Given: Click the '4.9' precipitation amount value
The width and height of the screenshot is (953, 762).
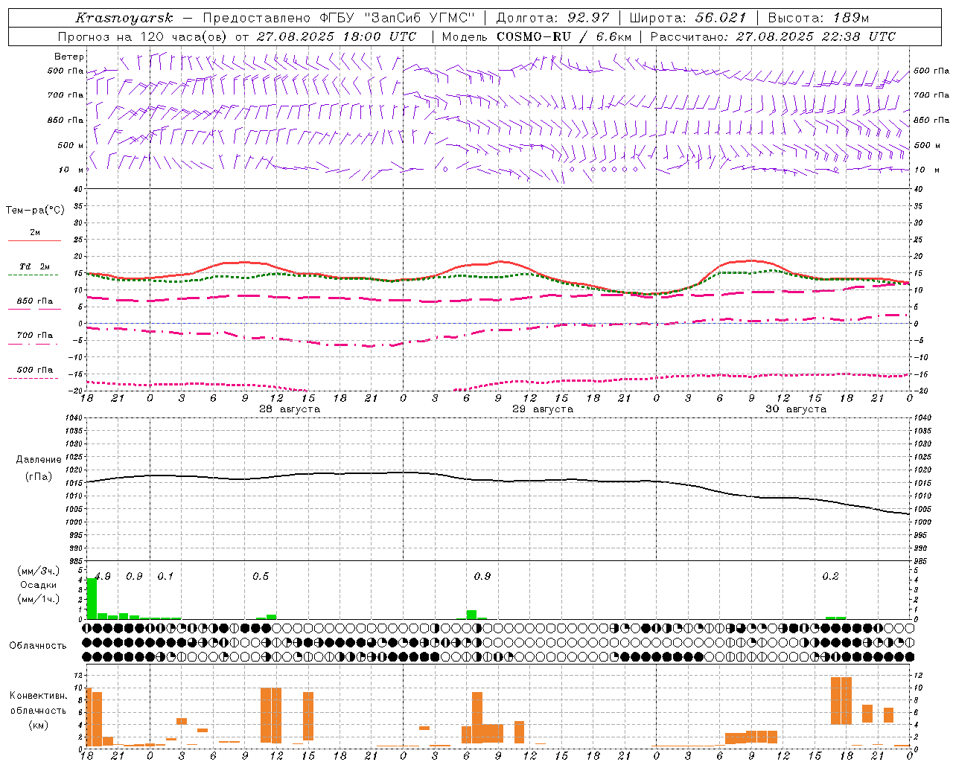Looking at the screenshot, I should (103, 577).
